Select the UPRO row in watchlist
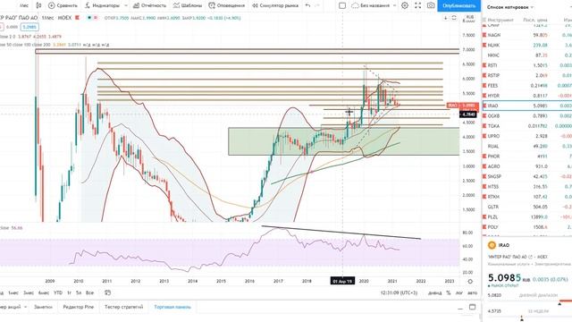This screenshot has height=322, width=572. [527, 136]
